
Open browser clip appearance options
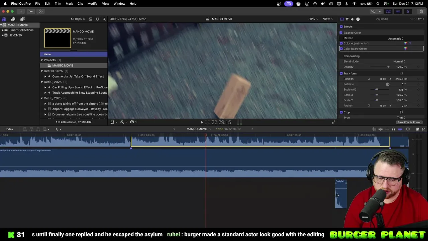pyautogui.click(x=97, y=19)
